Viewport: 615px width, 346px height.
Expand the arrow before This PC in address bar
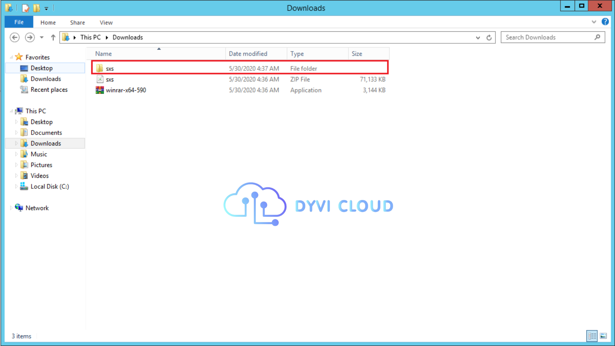(x=75, y=37)
